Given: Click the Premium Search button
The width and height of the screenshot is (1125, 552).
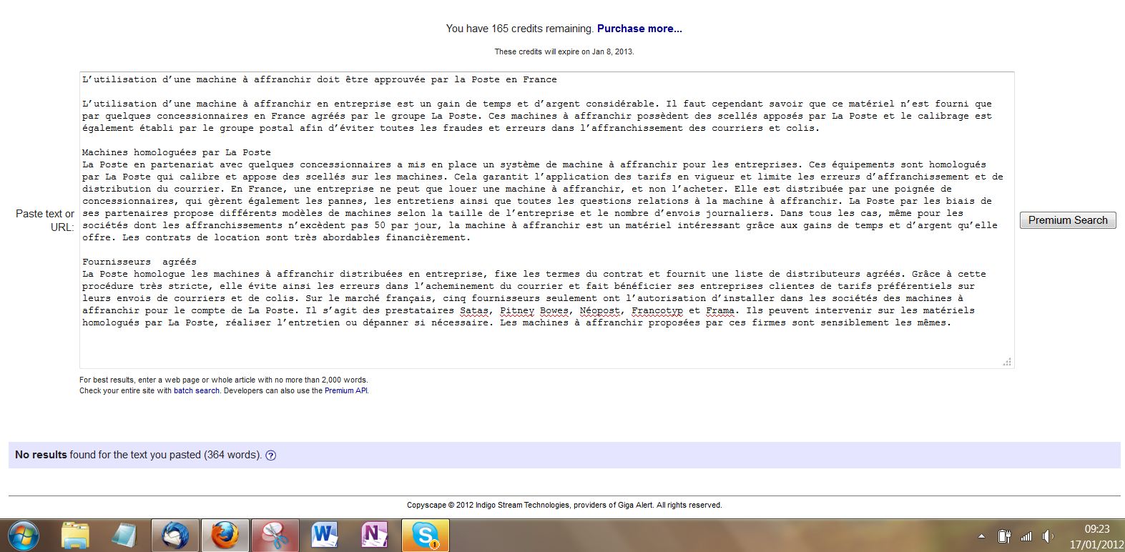Looking at the screenshot, I should [x=1067, y=220].
